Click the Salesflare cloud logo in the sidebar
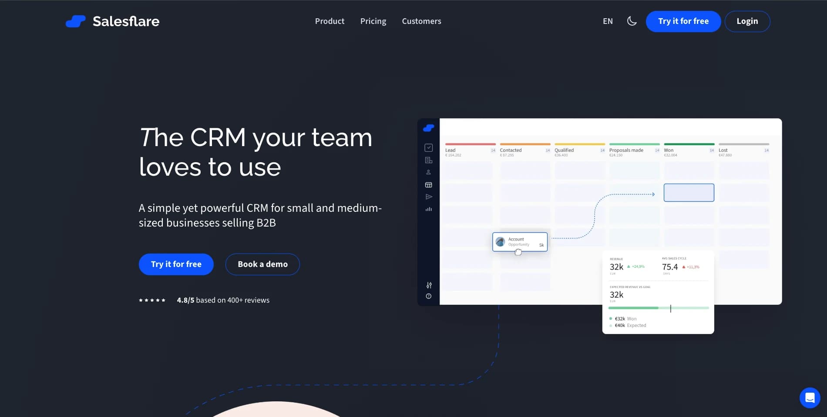Viewport: 827px width, 417px height. pos(428,127)
